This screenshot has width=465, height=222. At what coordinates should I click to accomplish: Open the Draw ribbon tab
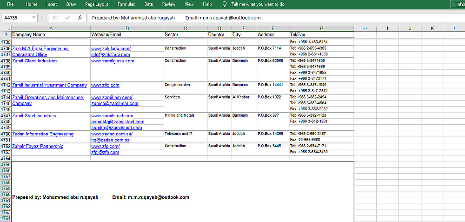[x=71, y=4]
